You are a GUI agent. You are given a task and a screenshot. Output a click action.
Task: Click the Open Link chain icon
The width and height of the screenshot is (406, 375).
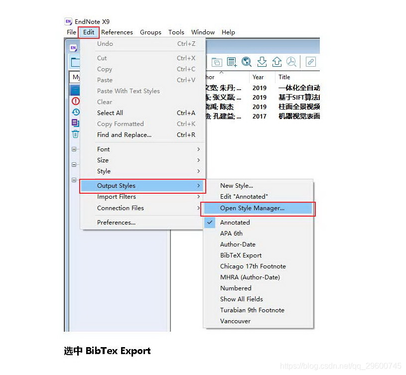tap(310, 62)
